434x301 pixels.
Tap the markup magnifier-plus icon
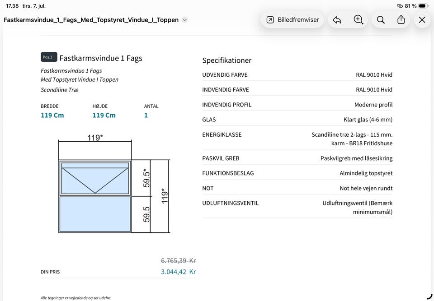(x=359, y=20)
